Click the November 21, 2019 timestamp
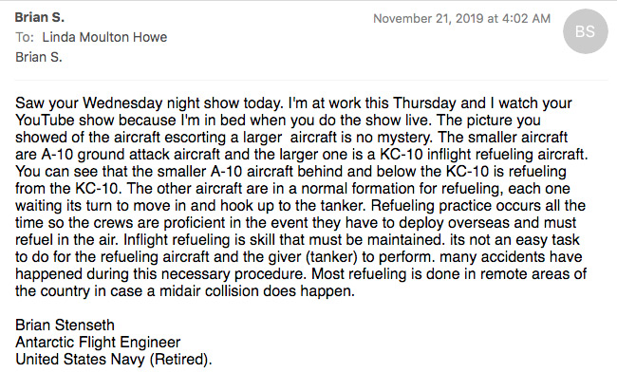Viewport: 617px width, 391px height. point(461,18)
